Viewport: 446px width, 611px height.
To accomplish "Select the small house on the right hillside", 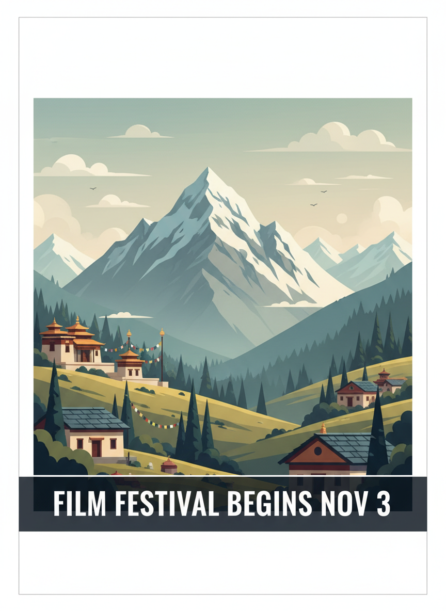I will tap(358, 394).
